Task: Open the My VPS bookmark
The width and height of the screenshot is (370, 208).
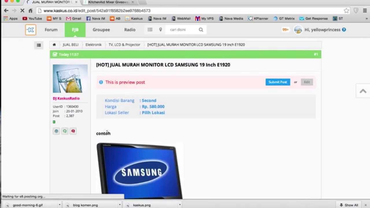Action: click(x=204, y=18)
